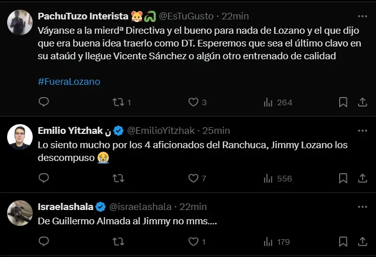The image size is (376, 257).
Task: Reply to PachuTuzo Interista's tweet
Action: pyautogui.click(x=44, y=102)
